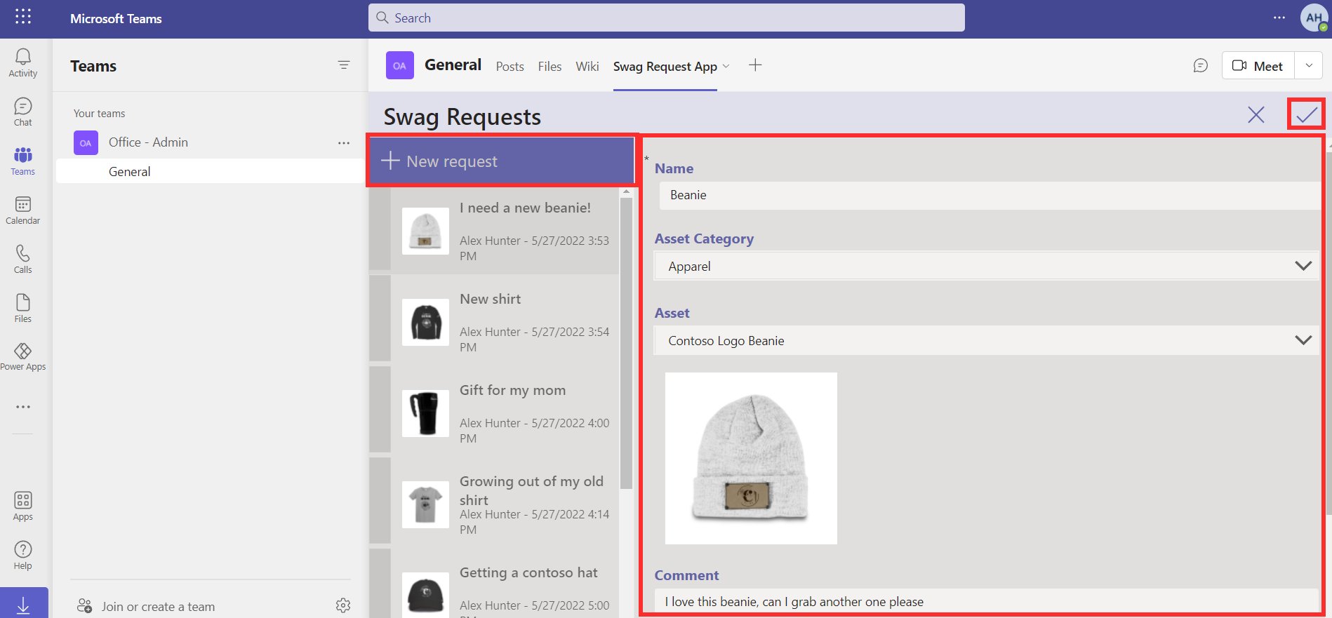
Task: Open Power Apps in the sidebar
Action: click(x=23, y=357)
